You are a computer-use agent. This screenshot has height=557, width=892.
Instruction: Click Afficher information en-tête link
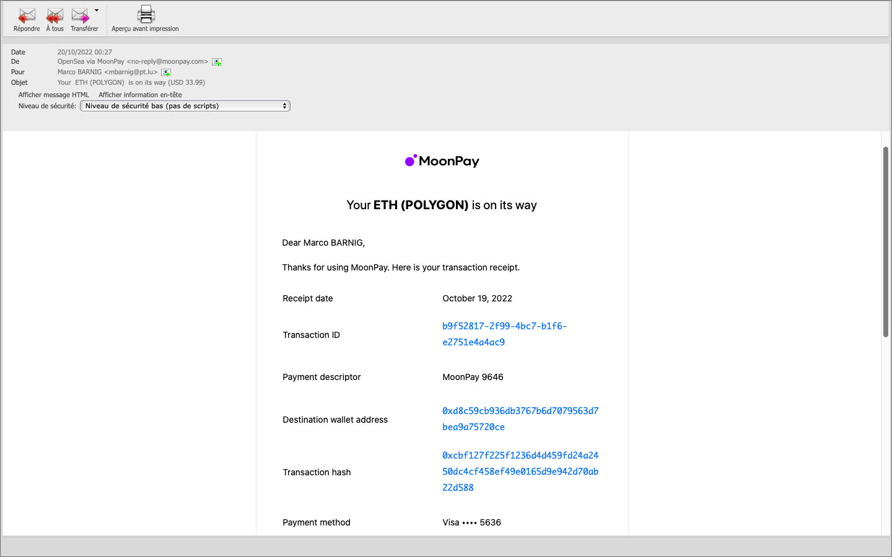[140, 95]
